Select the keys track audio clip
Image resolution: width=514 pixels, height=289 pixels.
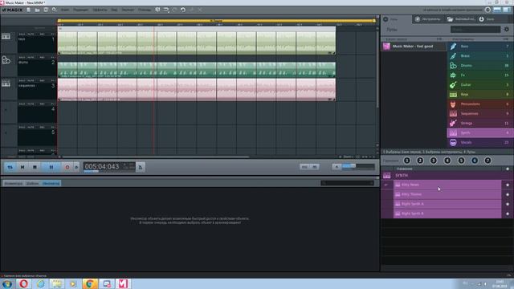coord(196,43)
